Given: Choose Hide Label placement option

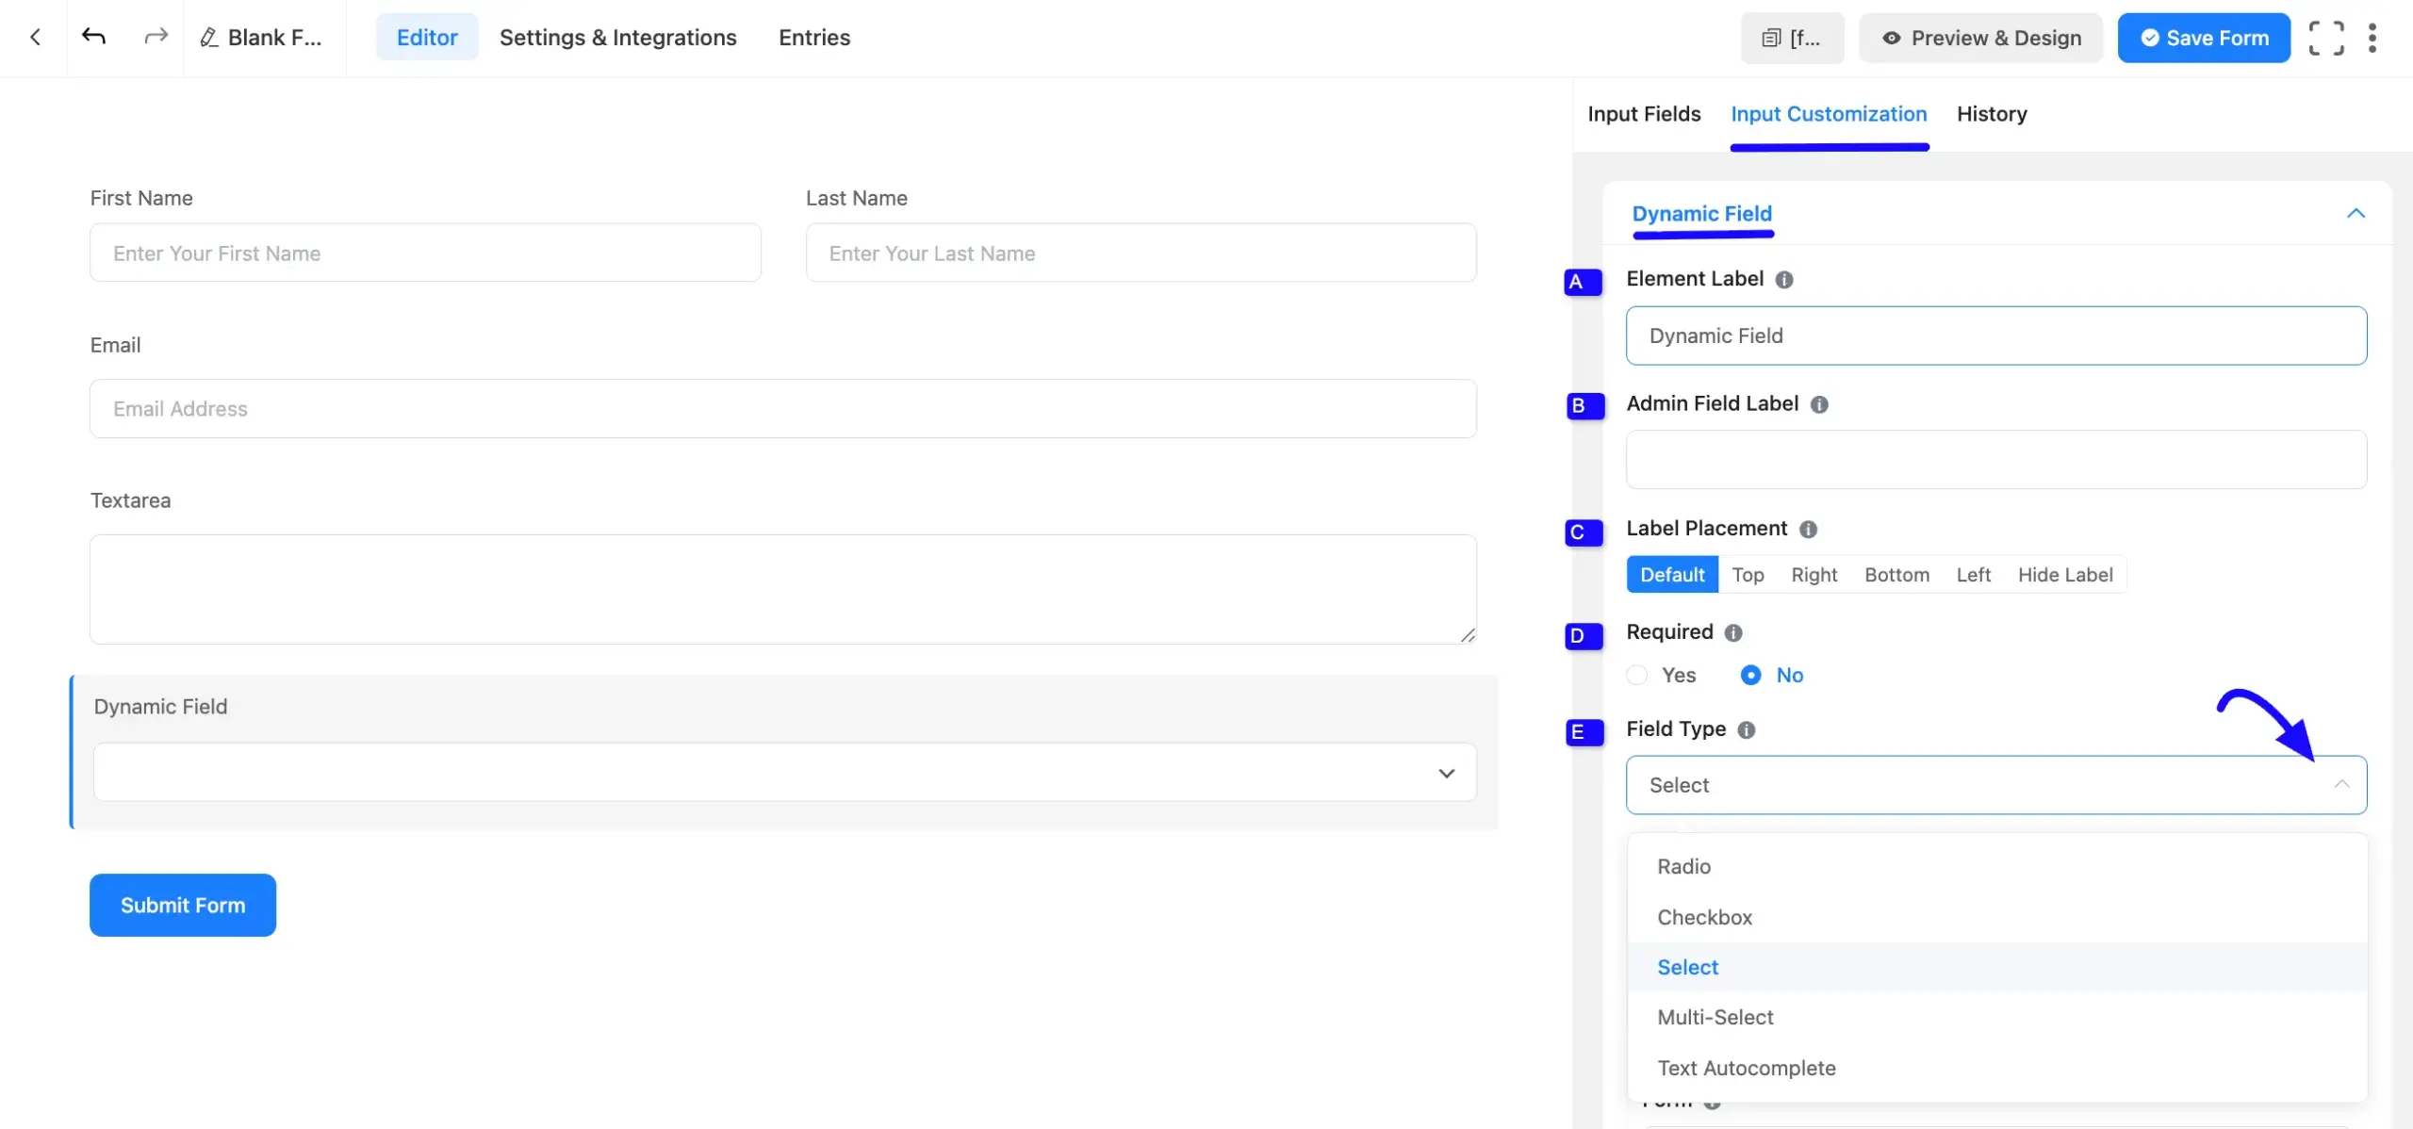Looking at the screenshot, I should coord(2064,575).
